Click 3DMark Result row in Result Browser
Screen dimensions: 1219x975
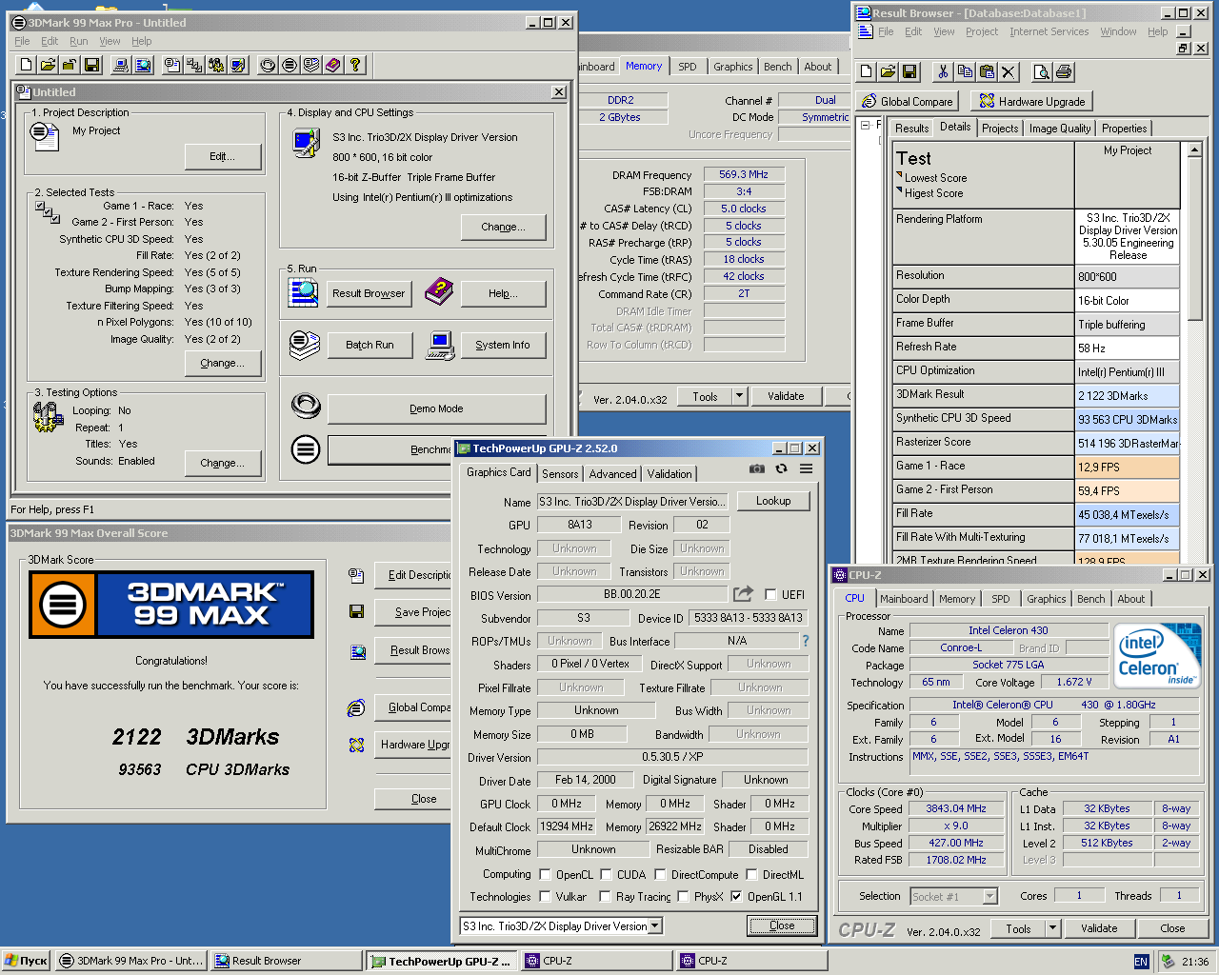point(1036,394)
